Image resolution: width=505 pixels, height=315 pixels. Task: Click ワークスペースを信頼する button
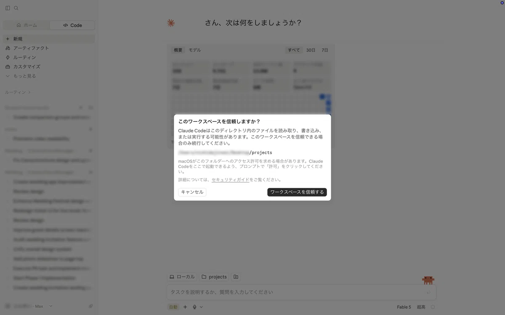pyautogui.click(x=297, y=192)
